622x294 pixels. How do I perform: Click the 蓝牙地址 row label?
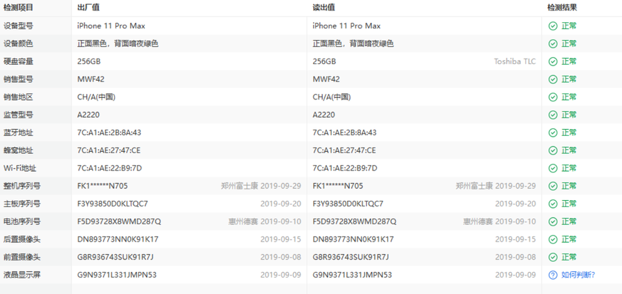tap(18, 133)
